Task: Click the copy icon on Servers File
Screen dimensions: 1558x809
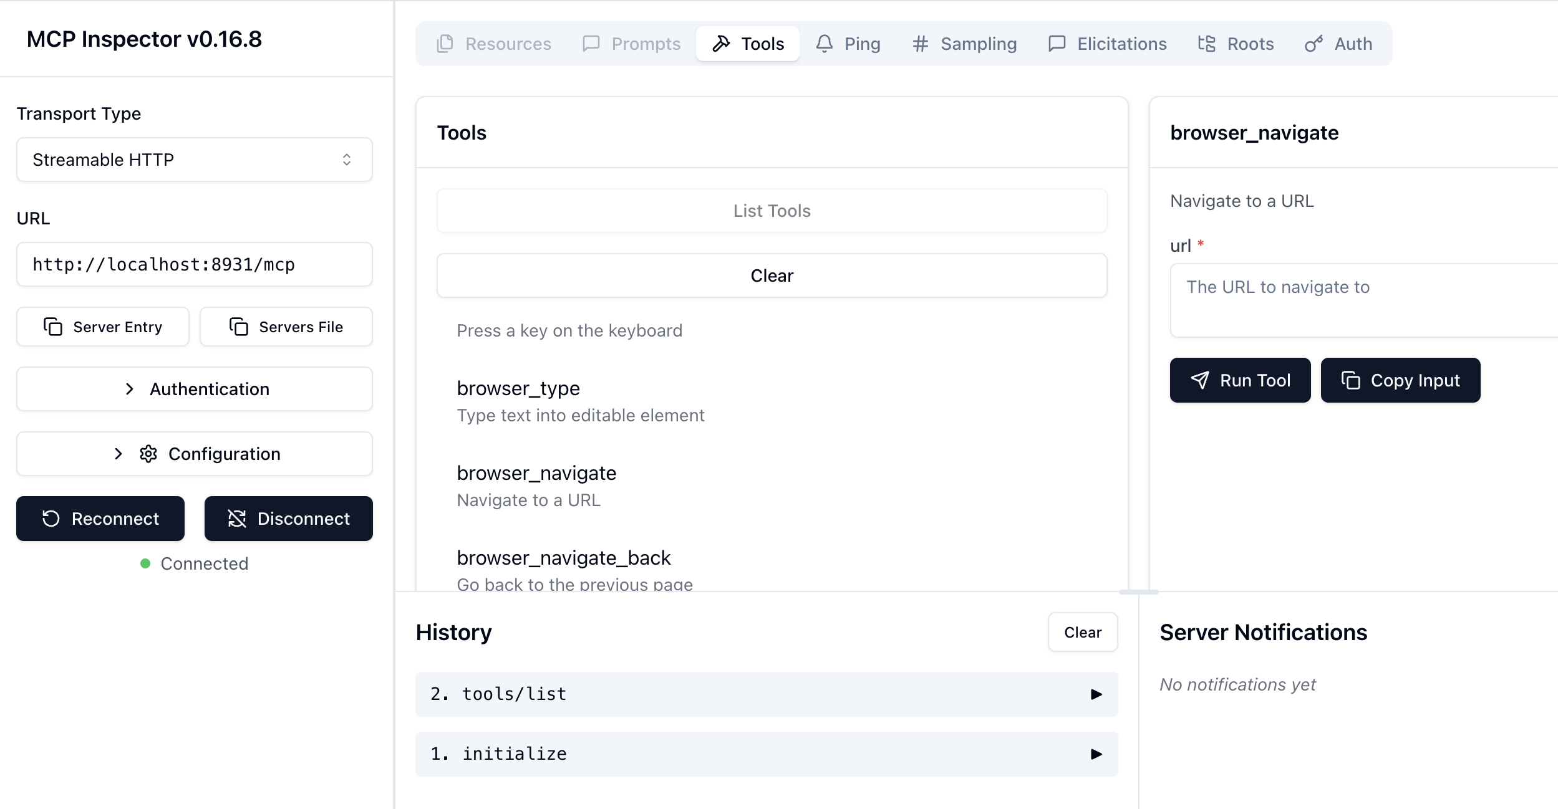Action: coord(239,327)
